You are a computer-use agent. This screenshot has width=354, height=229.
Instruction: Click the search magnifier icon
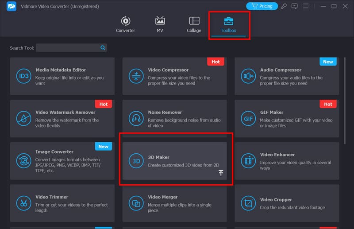103,48
